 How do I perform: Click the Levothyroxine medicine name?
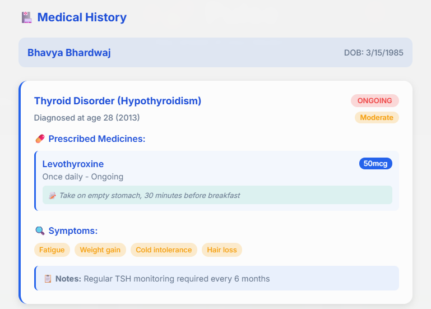pos(73,164)
